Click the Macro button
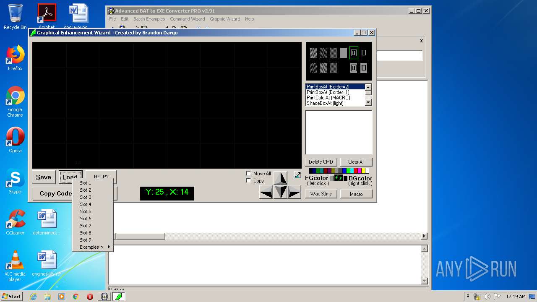This screenshot has height=302, width=537. (x=356, y=194)
